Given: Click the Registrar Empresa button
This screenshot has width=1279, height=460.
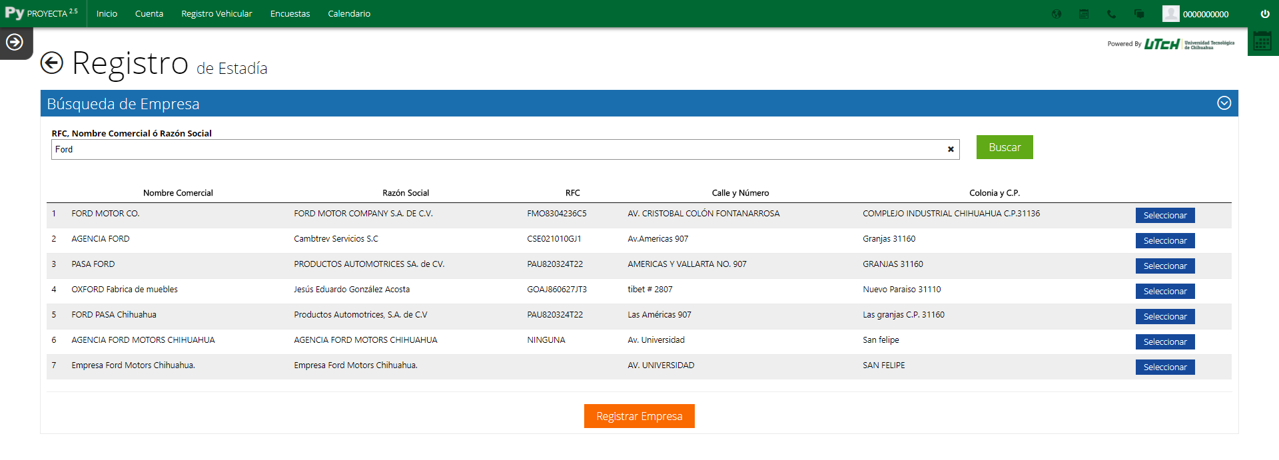Looking at the screenshot, I should click(x=639, y=416).
